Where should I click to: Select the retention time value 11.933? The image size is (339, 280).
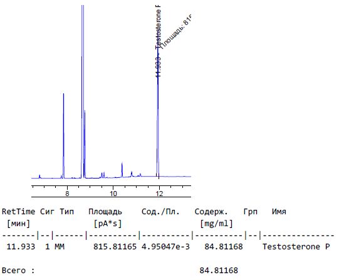click(21, 247)
